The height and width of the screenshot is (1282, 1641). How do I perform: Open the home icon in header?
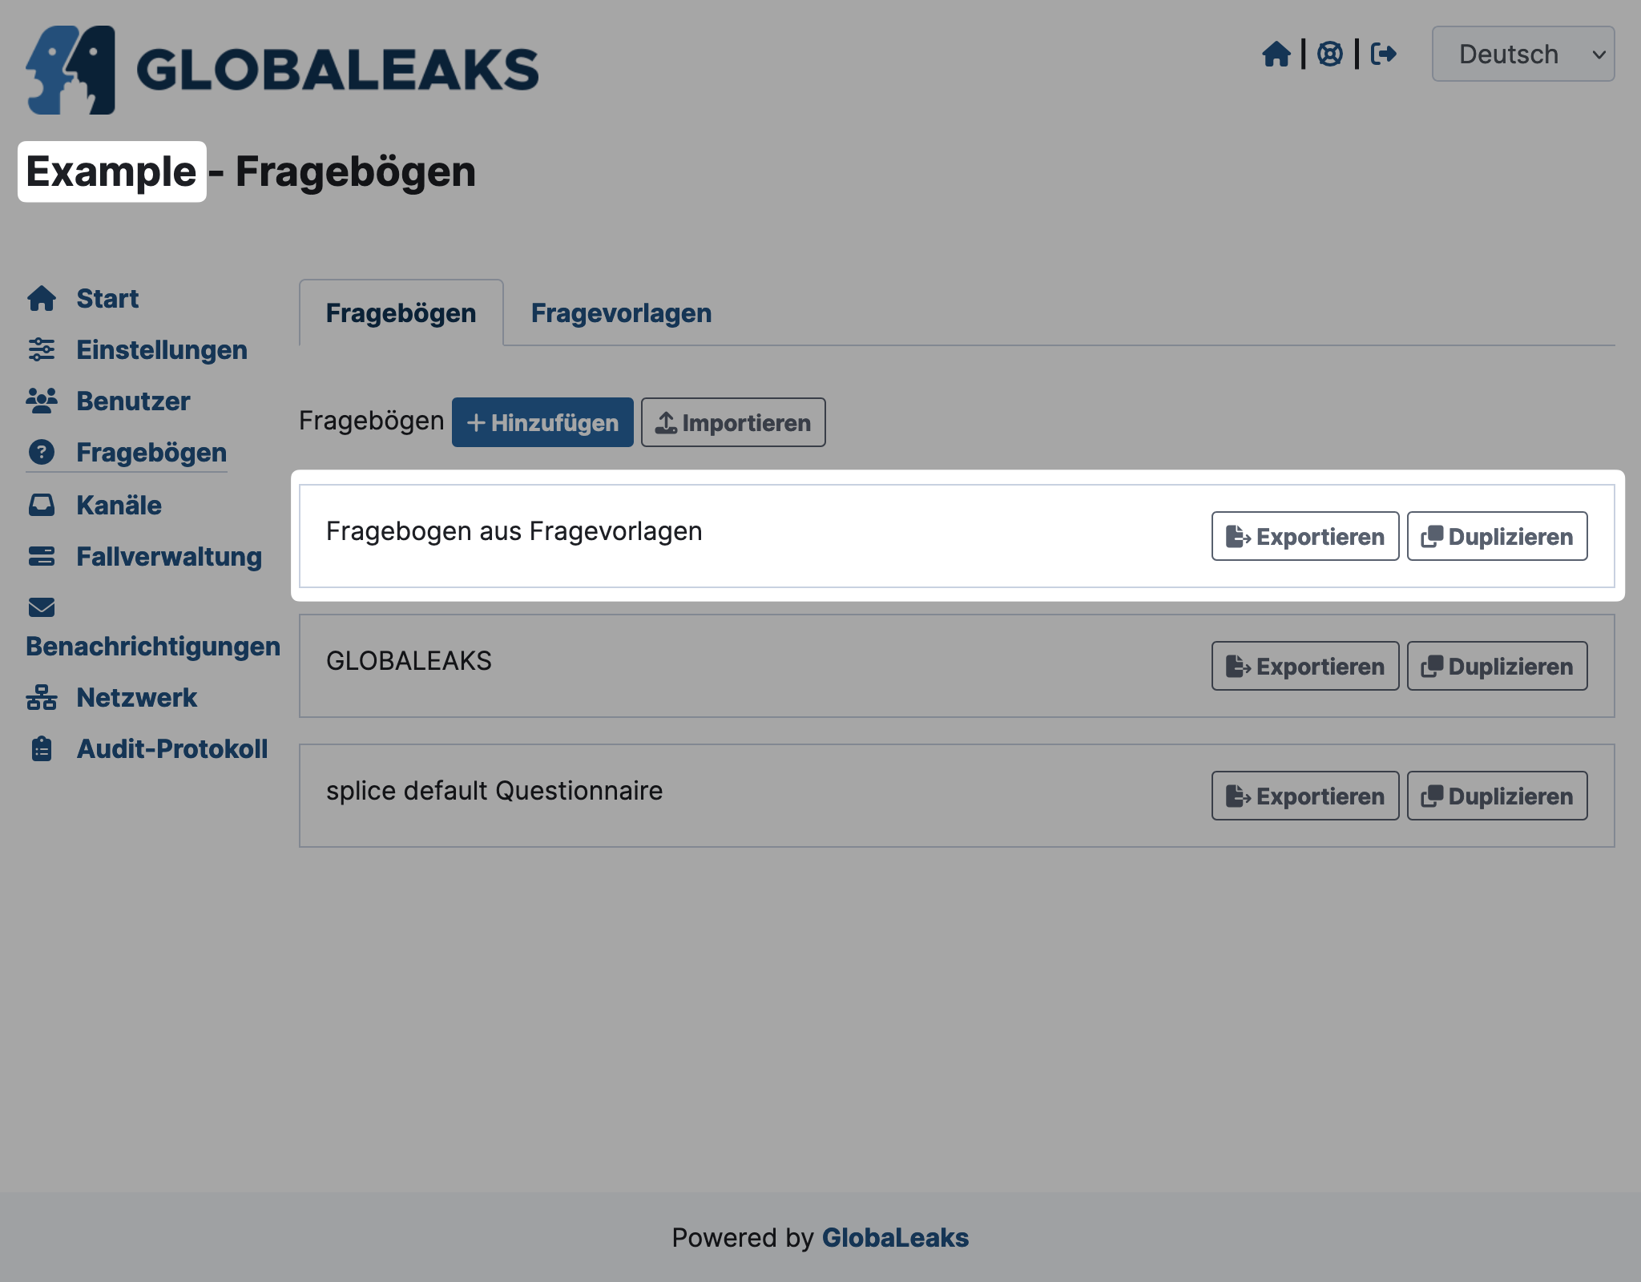pyautogui.click(x=1276, y=54)
